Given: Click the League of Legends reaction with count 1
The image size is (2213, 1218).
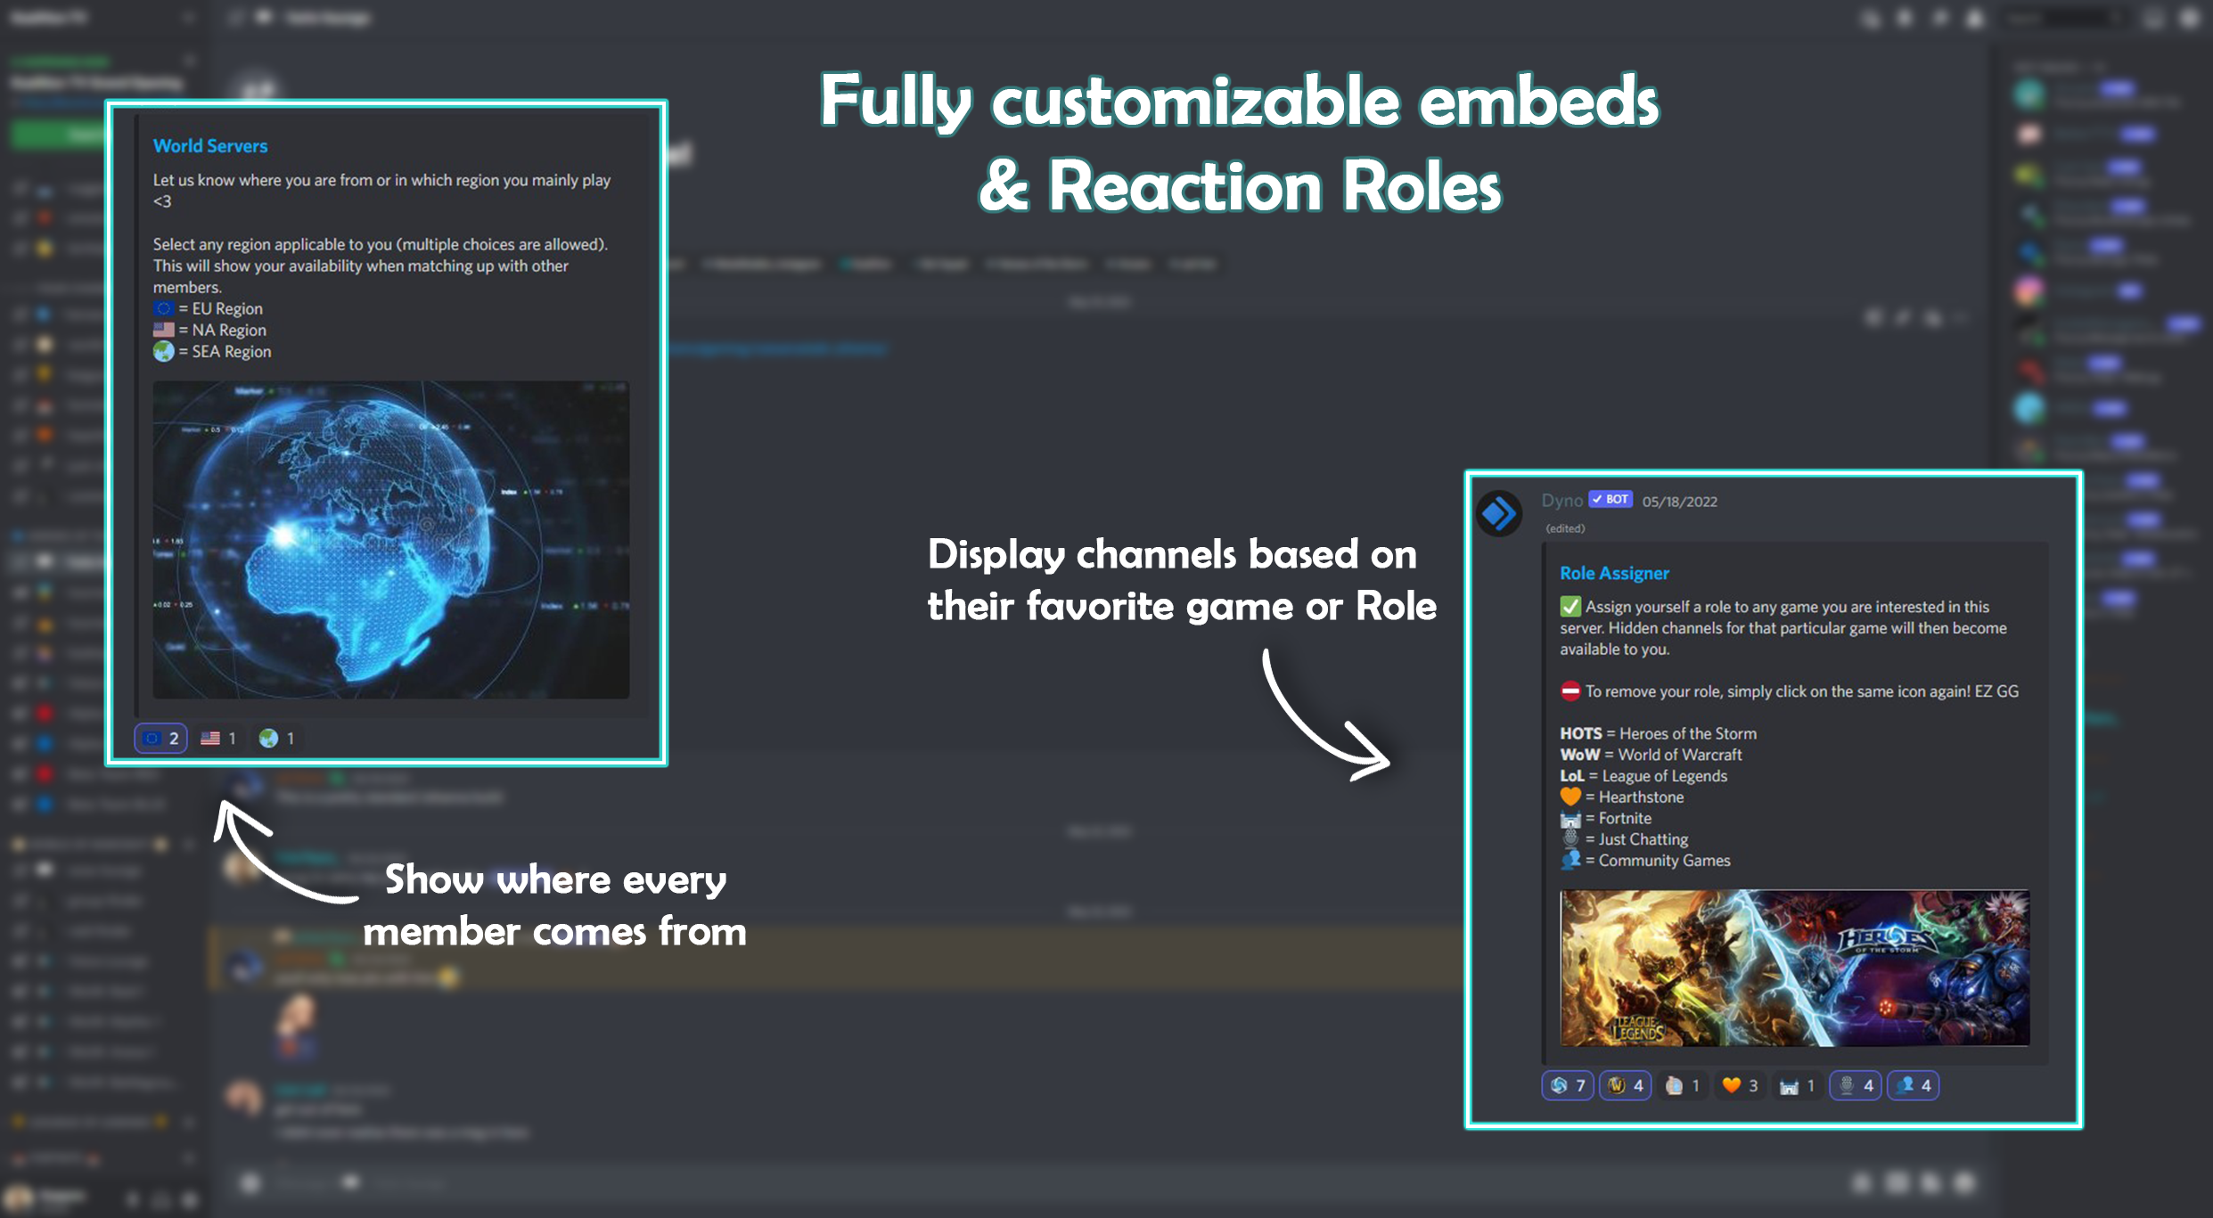Looking at the screenshot, I should [1683, 1085].
